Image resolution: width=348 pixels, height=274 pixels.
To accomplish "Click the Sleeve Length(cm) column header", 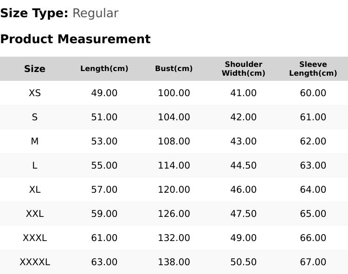I will coord(313,69).
